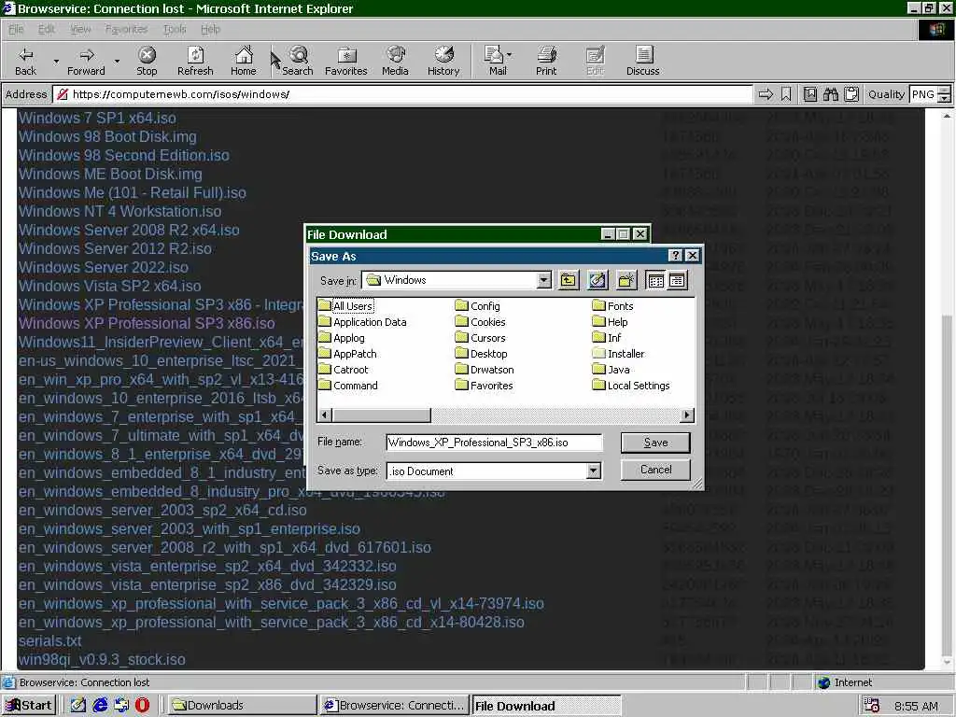This screenshot has width=956, height=717.
Task: Click folder list scroll right arrow
Action: (x=687, y=415)
